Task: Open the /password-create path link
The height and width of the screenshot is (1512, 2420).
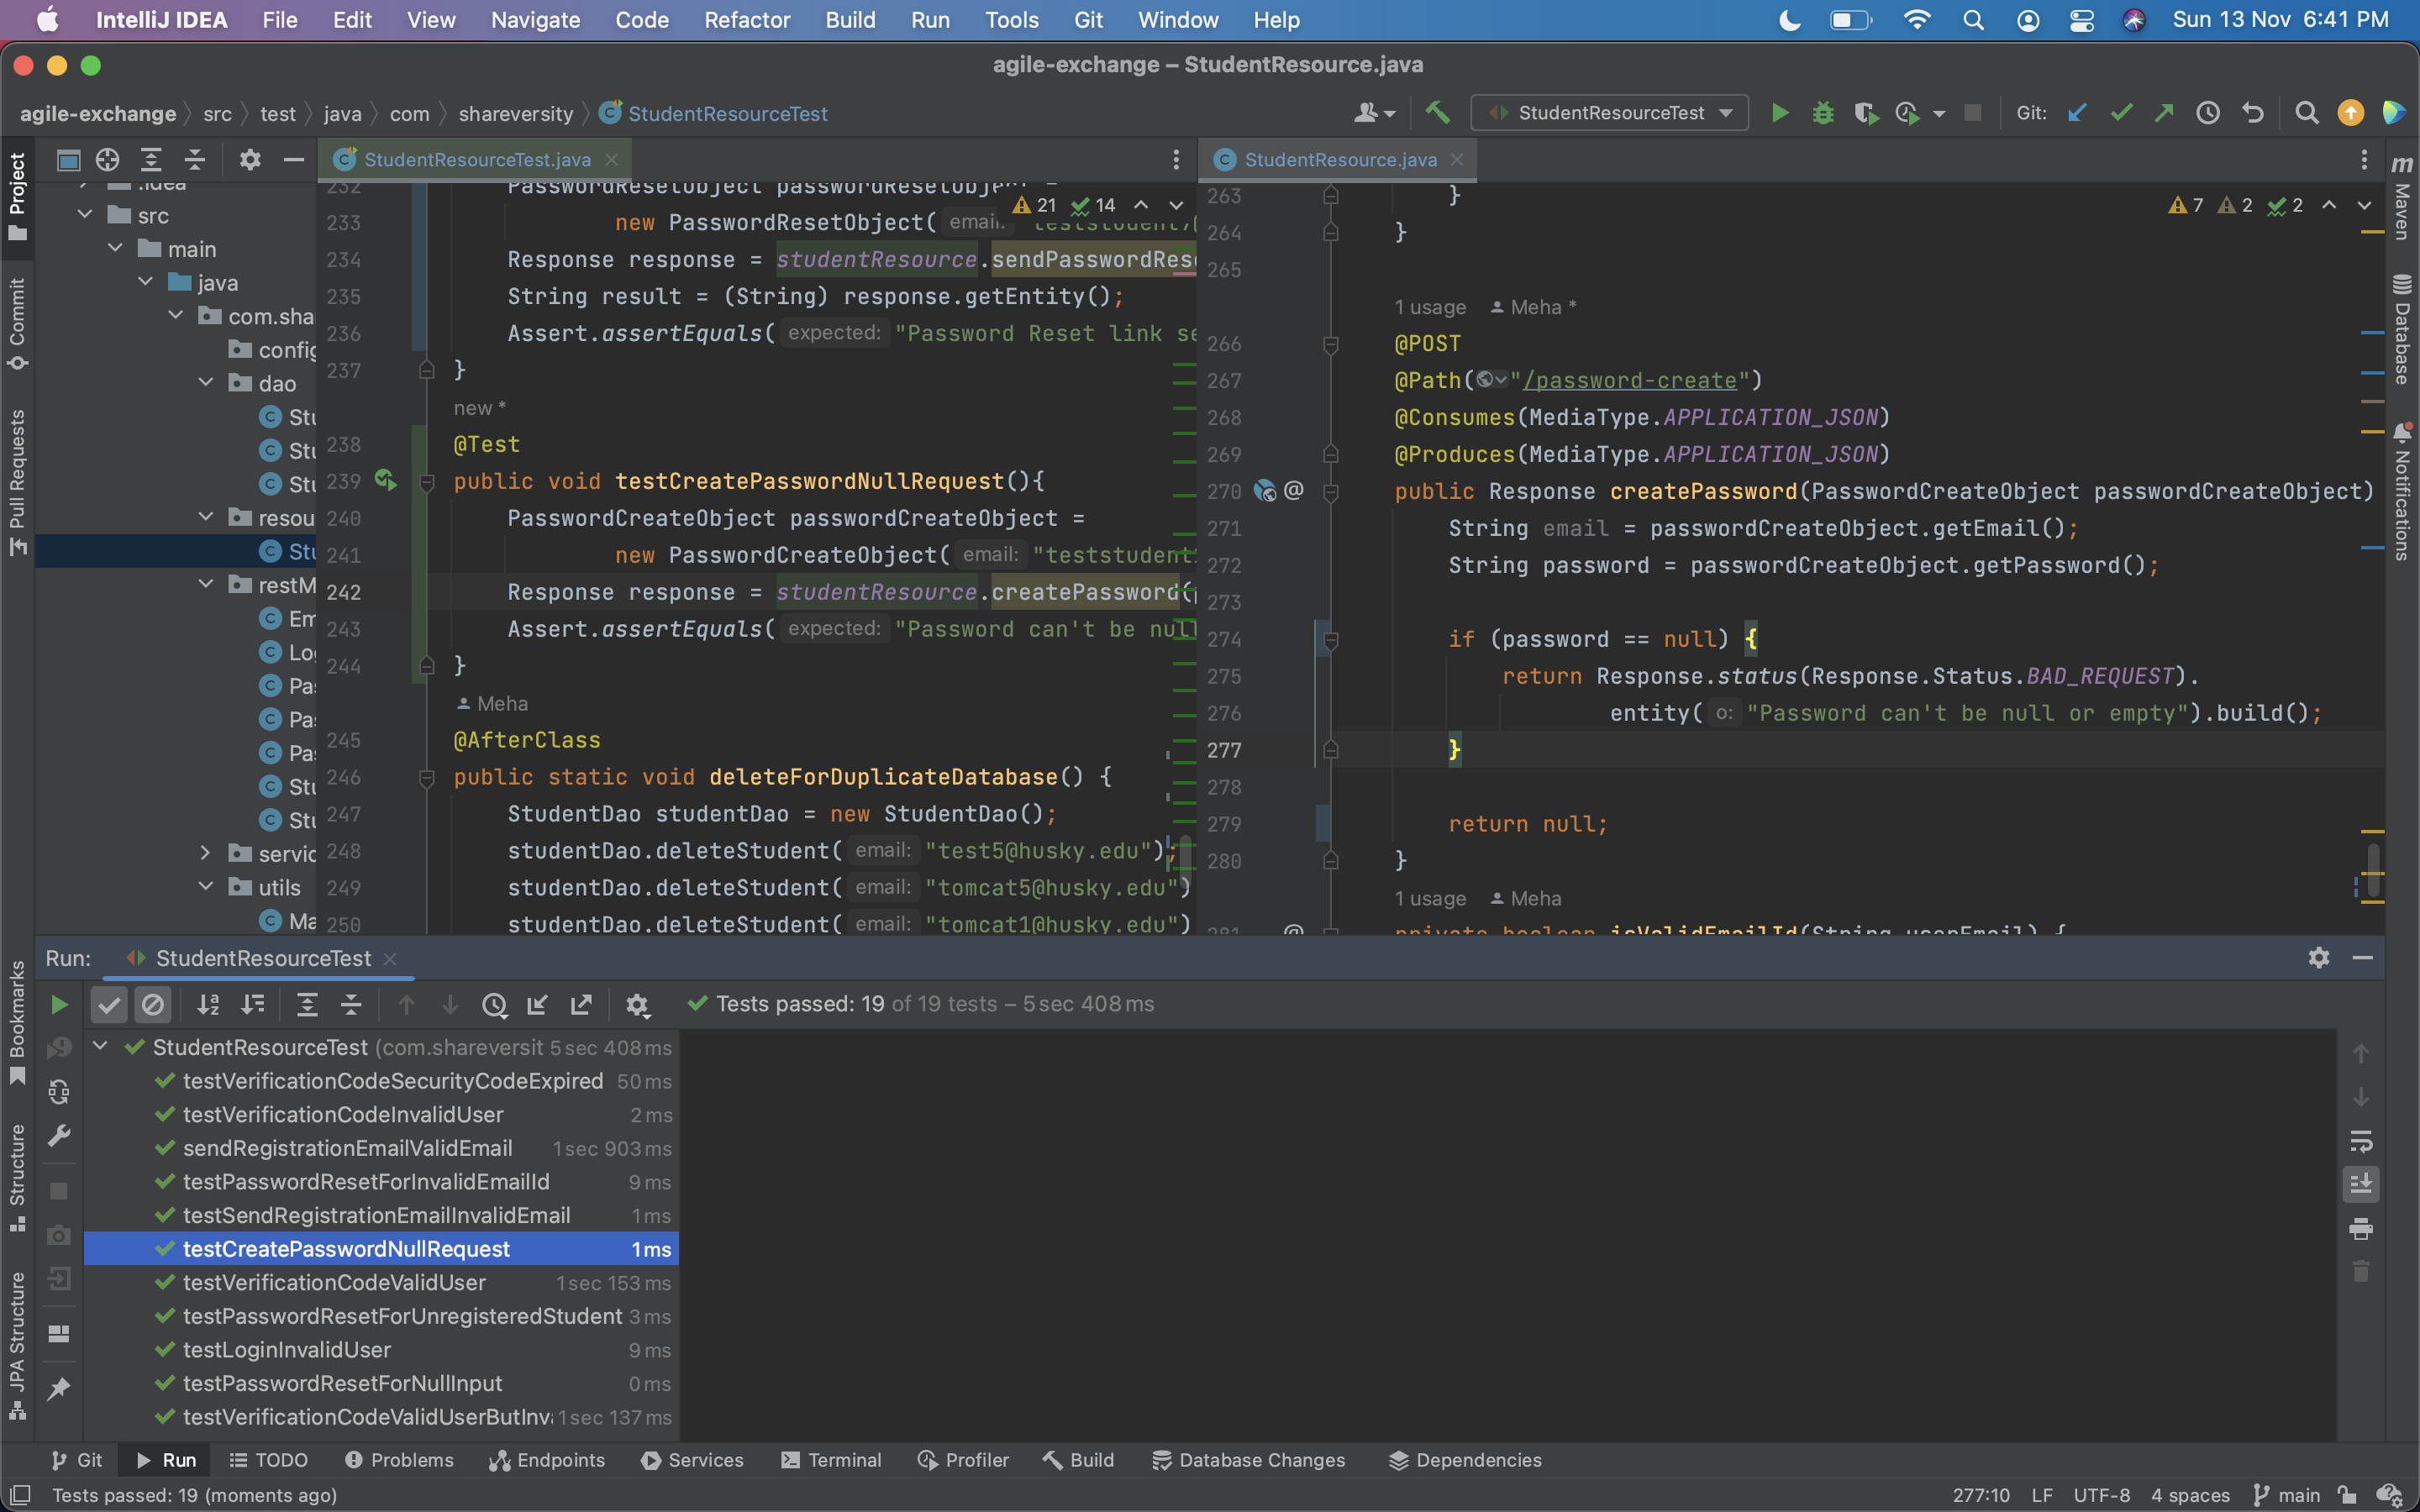Action: click(1629, 381)
